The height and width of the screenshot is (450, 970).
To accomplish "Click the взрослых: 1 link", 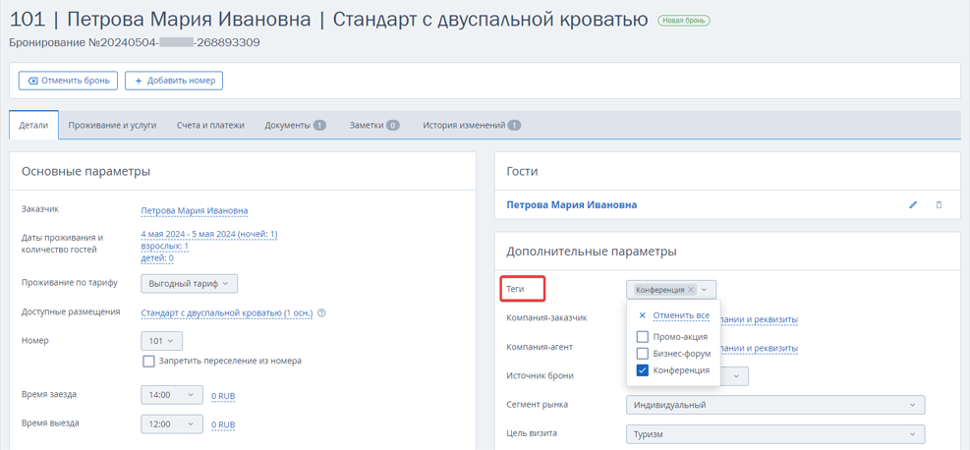I will [x=164, y=246].
